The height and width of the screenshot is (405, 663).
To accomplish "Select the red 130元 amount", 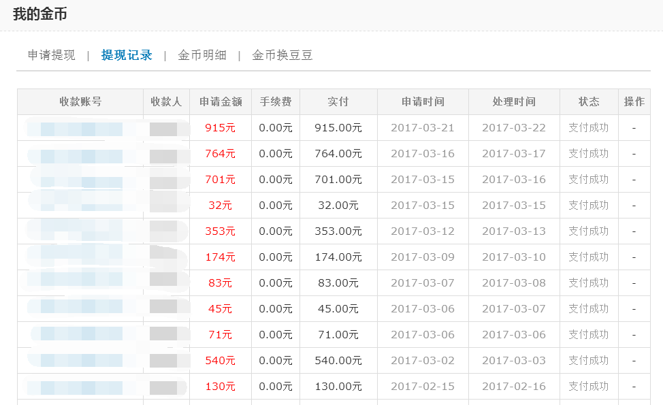I will click(x=221, y=387).
